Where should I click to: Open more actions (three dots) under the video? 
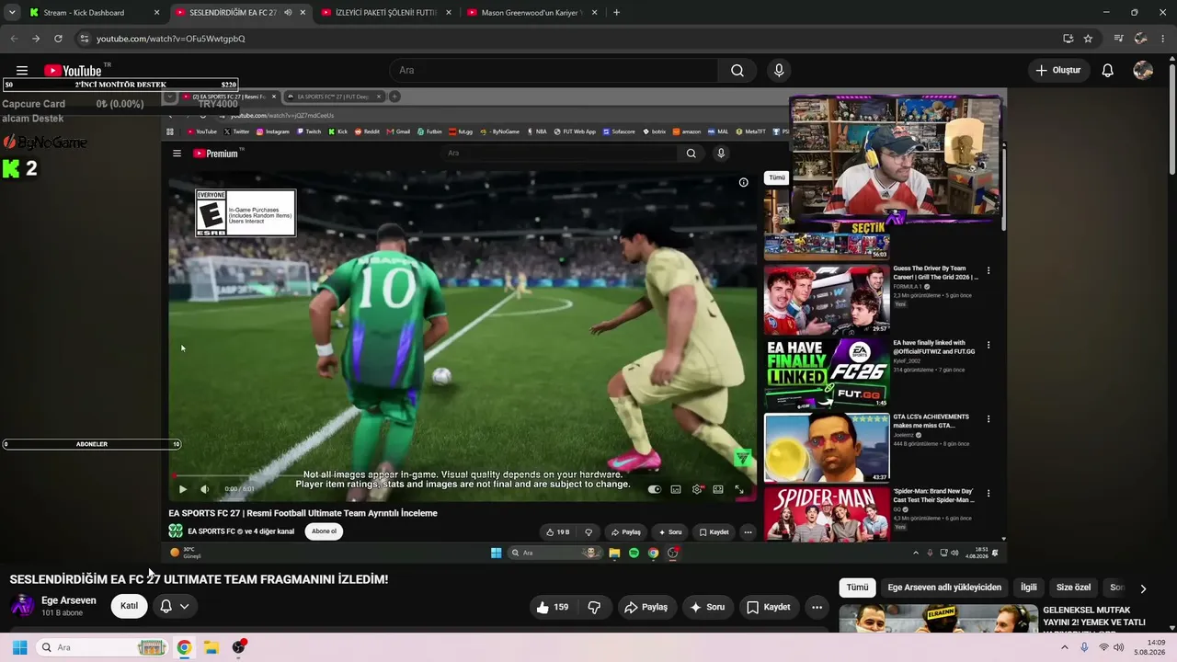coord(817,607)
